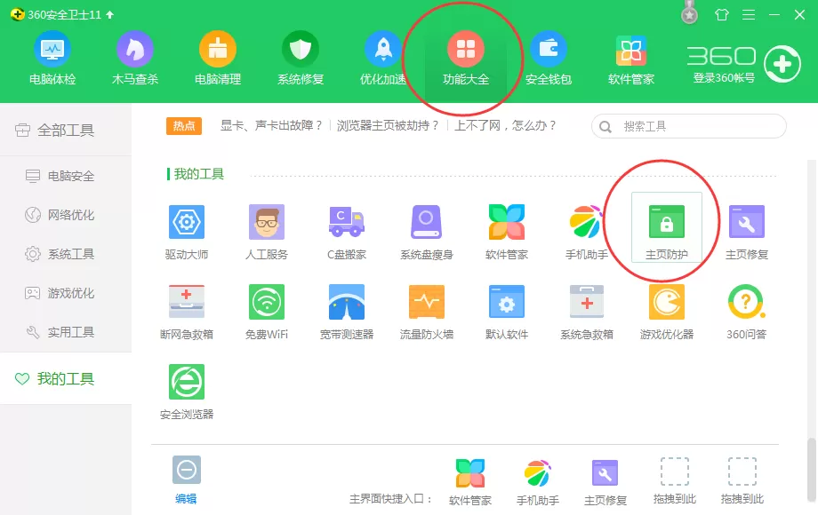The width and height of the screenshot is (818, 515).
Task: Select 网络优化 category
Action: click(x=66, y=215)
